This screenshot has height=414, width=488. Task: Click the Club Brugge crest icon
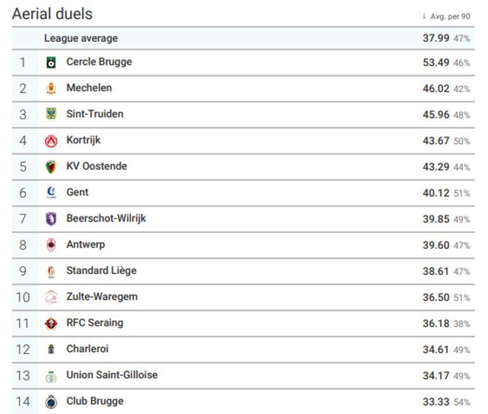click(51, 401)
